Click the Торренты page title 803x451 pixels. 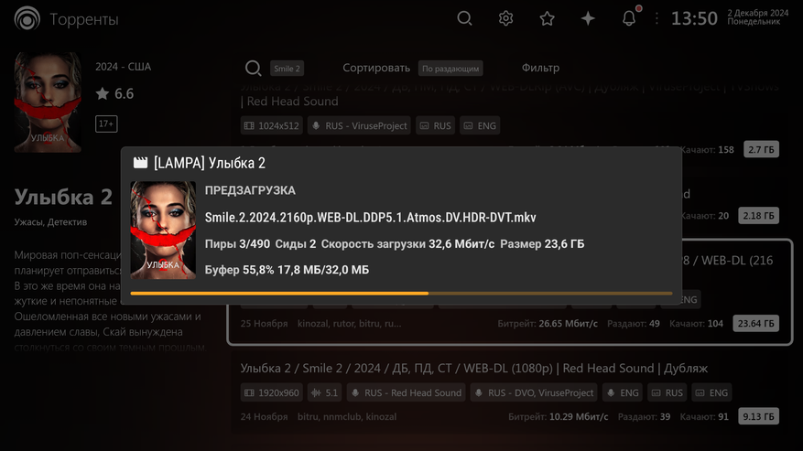84,19
